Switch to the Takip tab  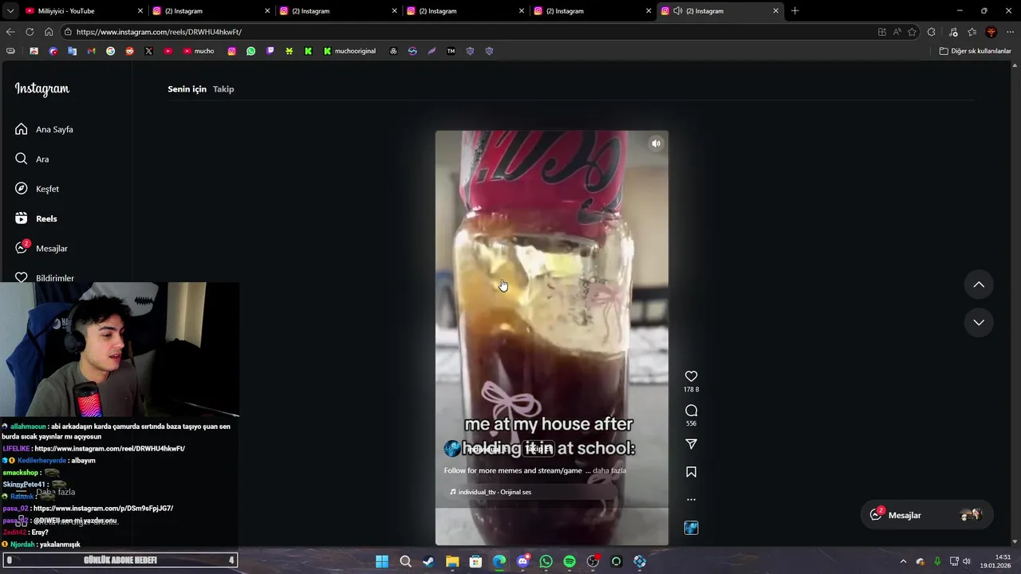[223, 89]
